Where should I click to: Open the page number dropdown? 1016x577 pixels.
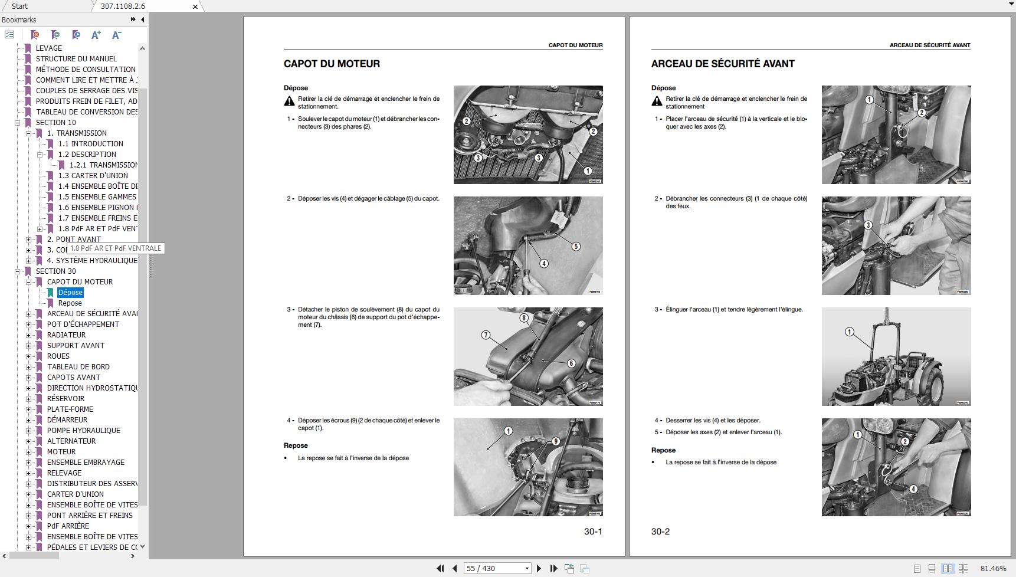527,568
